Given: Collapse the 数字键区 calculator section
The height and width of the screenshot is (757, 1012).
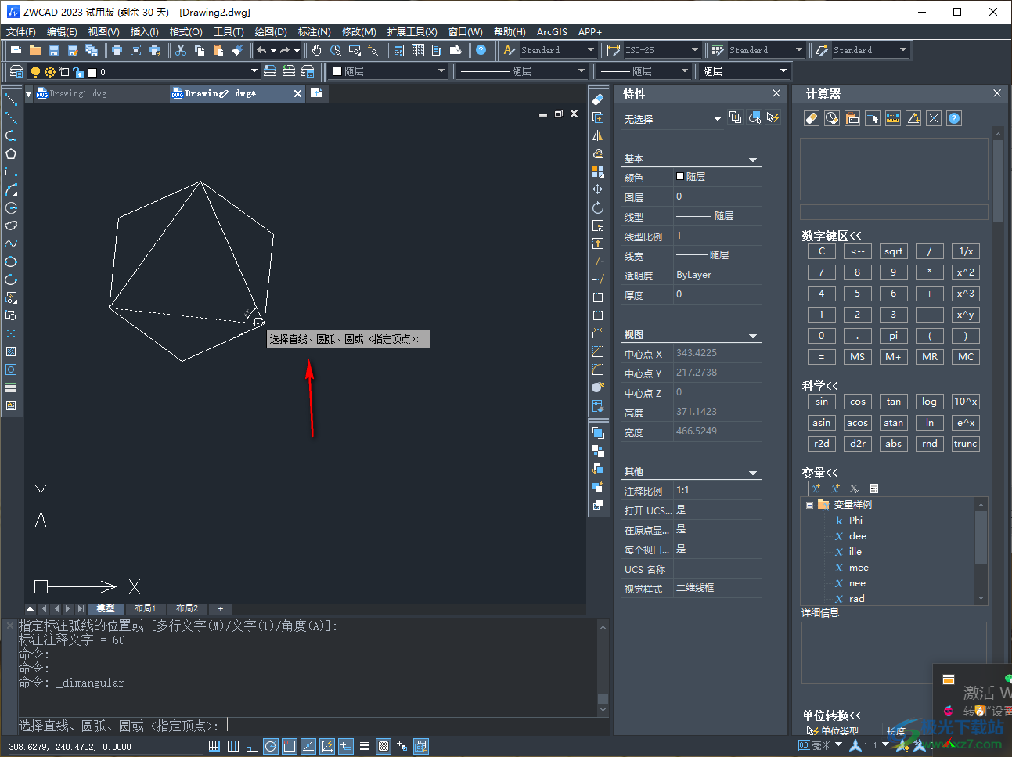Looking at the screenshot, I should (x=831, y=236).
